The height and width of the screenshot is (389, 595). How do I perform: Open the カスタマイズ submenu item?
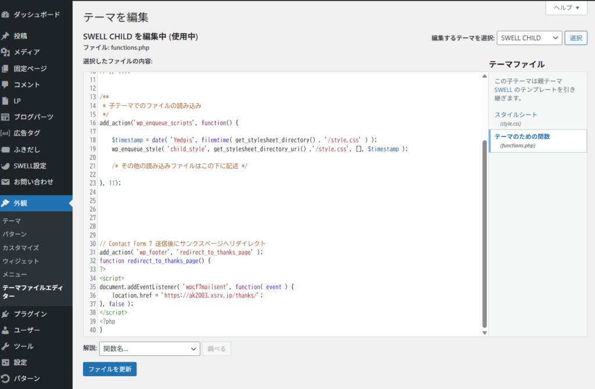tap(21, 248)
